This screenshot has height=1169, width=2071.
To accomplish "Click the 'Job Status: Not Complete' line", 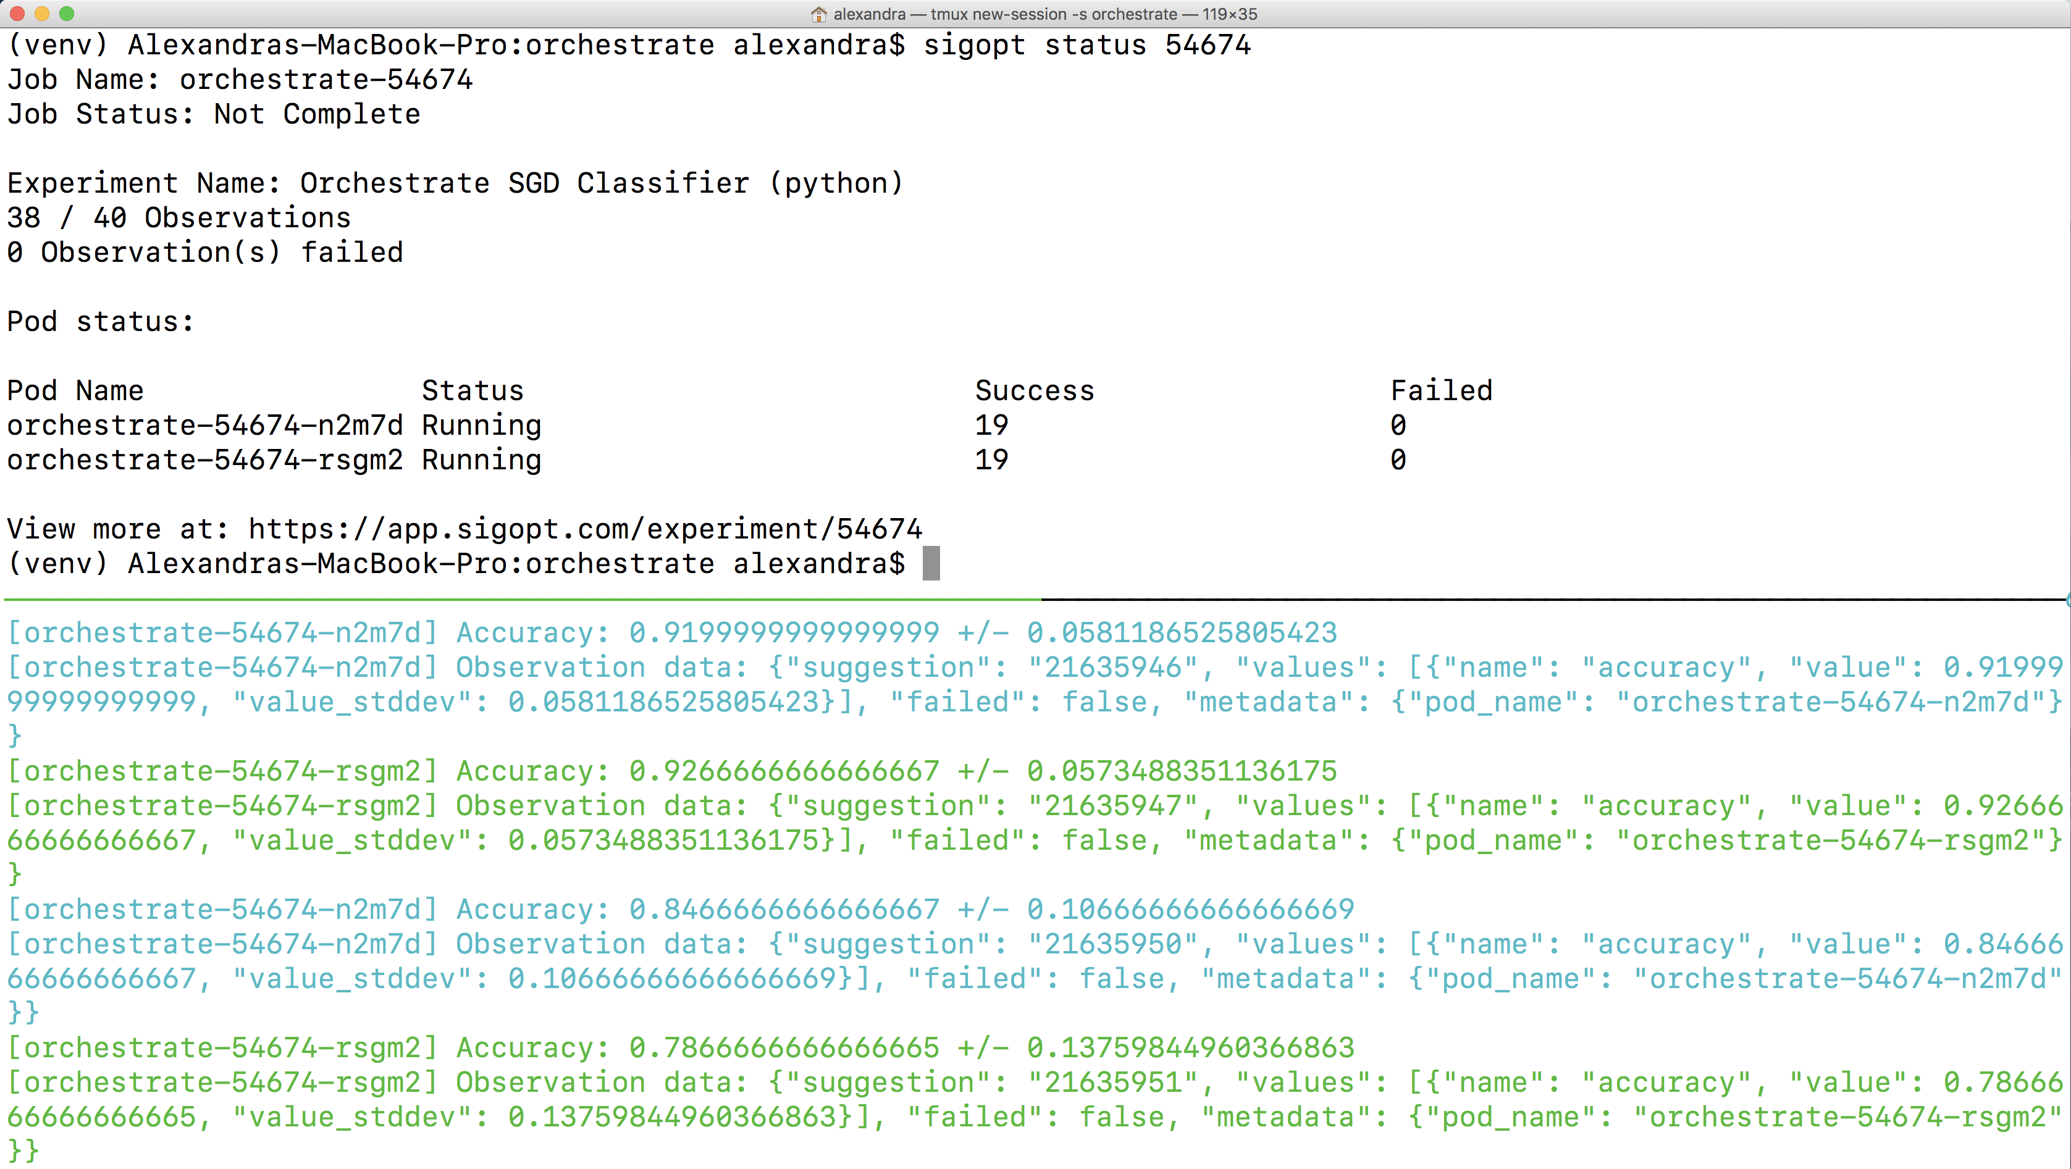I will [x=214, y=114].
